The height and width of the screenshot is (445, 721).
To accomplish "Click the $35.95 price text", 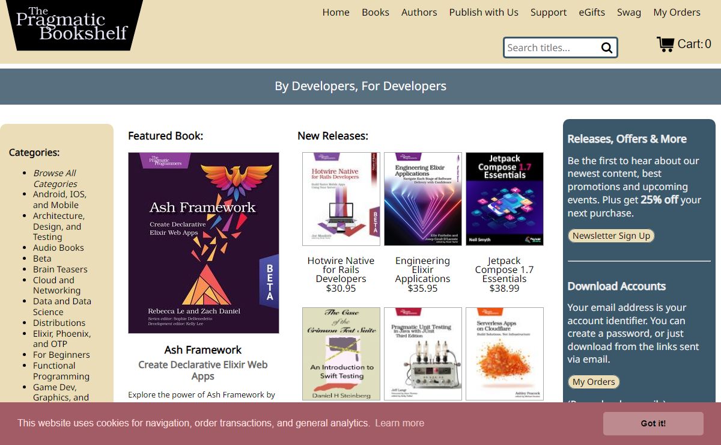I will (x=422, y=289).
